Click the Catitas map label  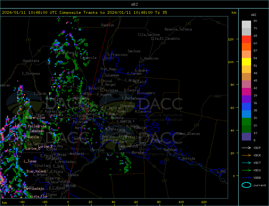170,150
